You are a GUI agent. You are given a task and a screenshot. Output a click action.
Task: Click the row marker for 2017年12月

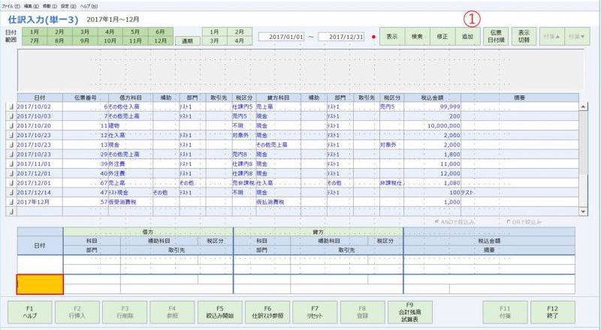click(11, 202)
